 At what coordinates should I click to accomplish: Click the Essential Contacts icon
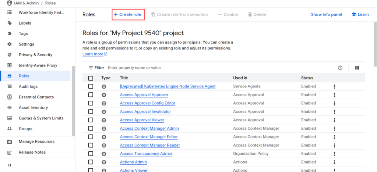click(x=9, y=97)
